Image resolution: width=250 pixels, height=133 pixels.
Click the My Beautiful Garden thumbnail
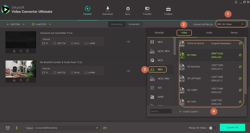21,69
